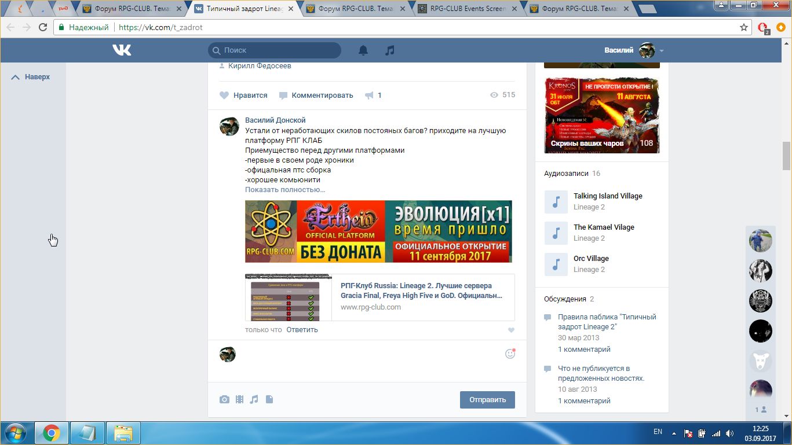Open the music player note icon
The height and width of the screenshot is (445, 792).
pos(390,50)
